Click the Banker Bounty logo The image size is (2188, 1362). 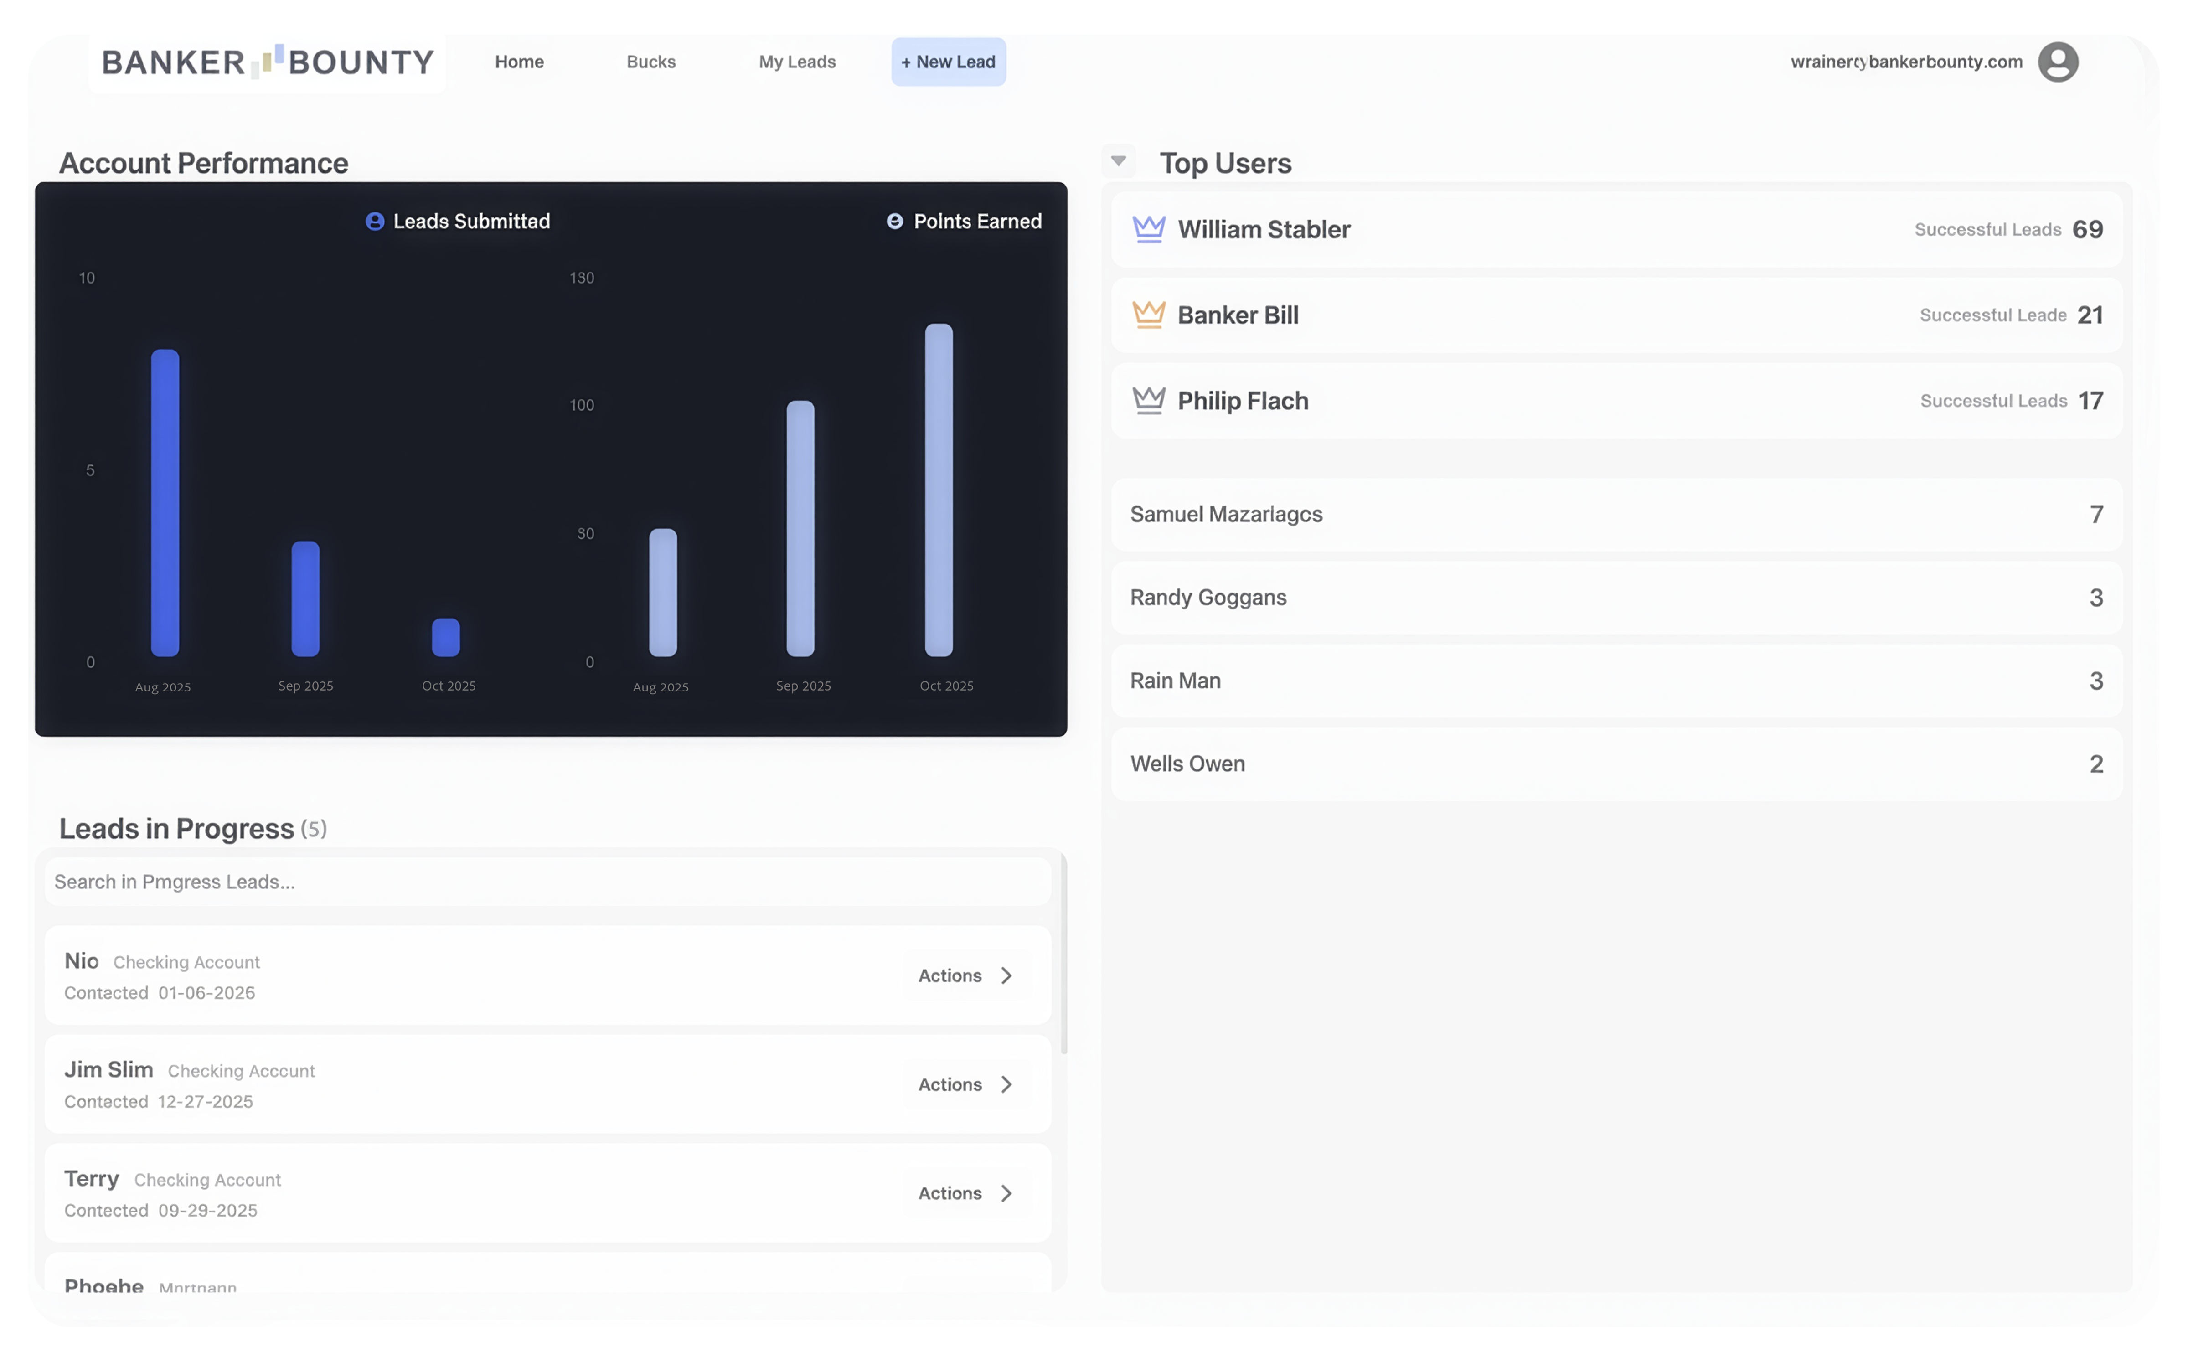pyautogui.click(x=268, y=62)
